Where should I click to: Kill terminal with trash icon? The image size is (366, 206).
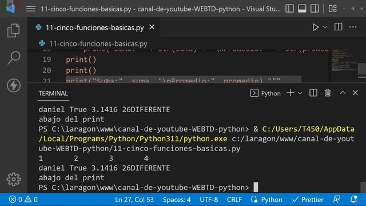point(328,93)
